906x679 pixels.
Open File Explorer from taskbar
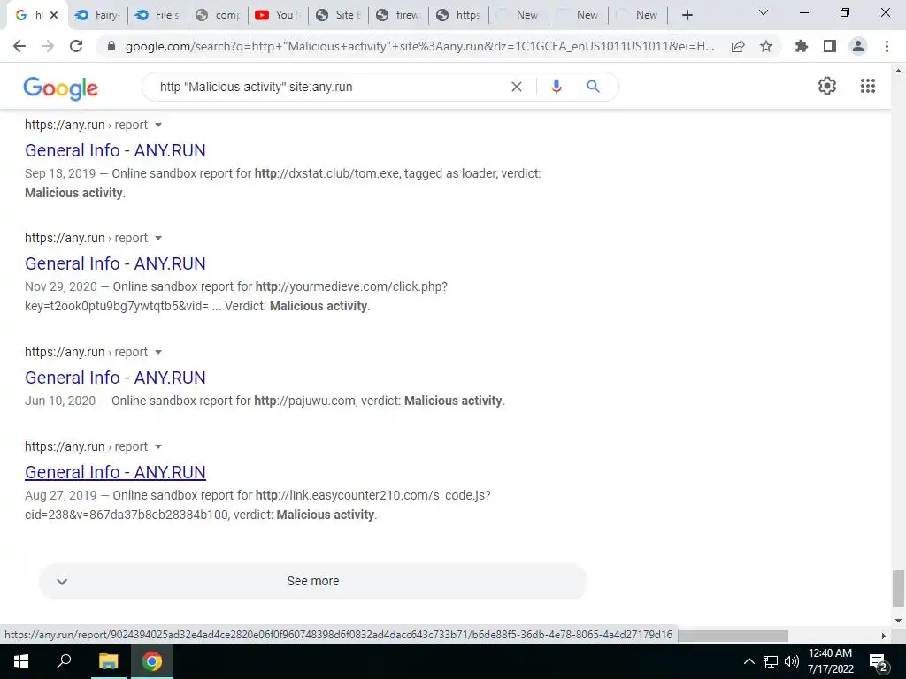[x=108, y=661]
